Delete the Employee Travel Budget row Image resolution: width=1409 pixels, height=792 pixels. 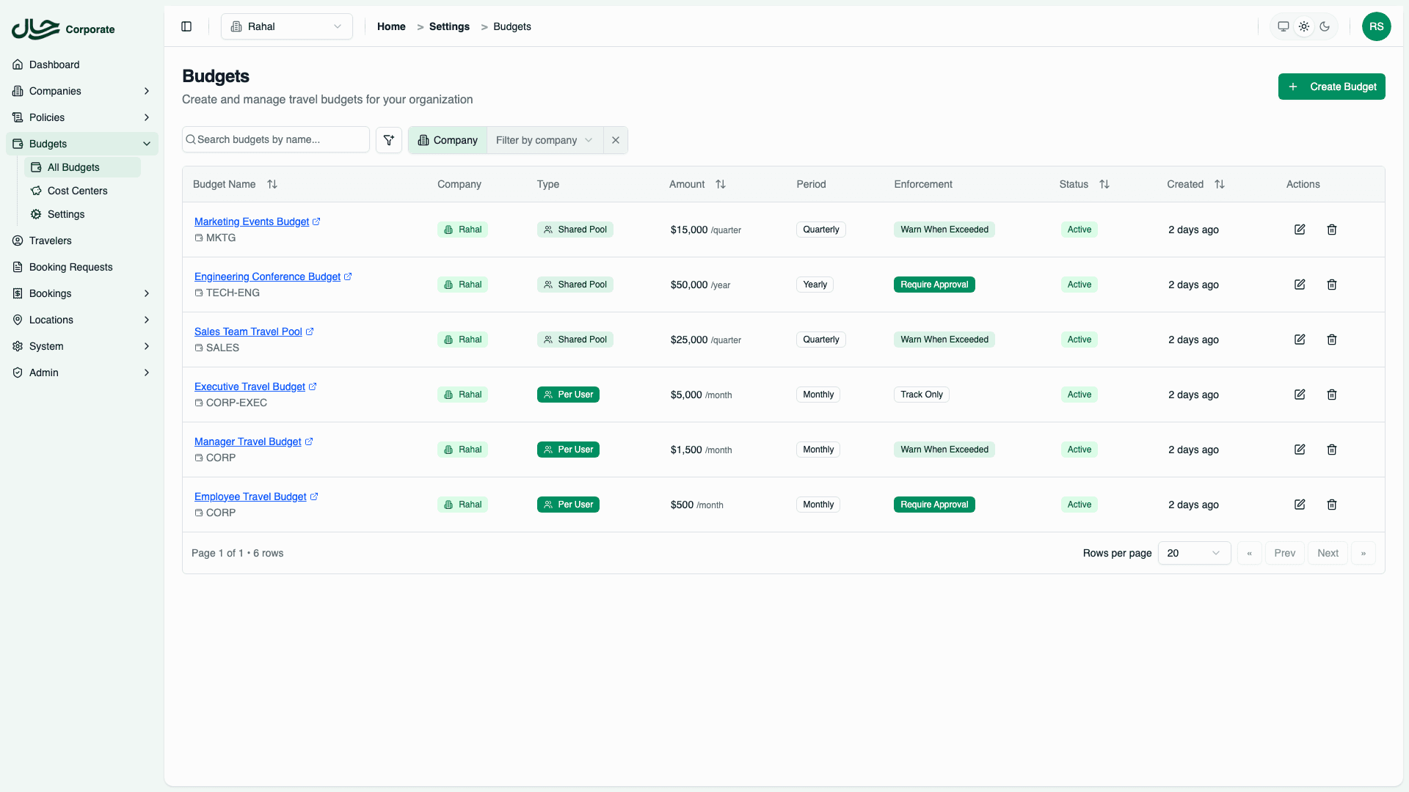click(x=1332, y=505)
